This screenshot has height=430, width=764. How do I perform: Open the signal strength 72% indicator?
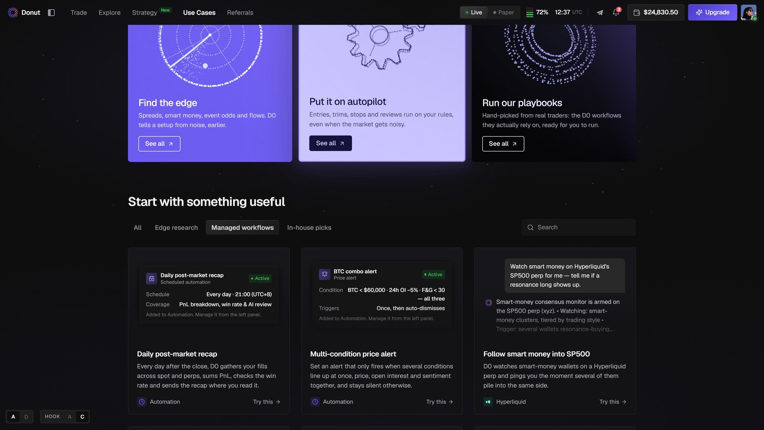point(537,12)
